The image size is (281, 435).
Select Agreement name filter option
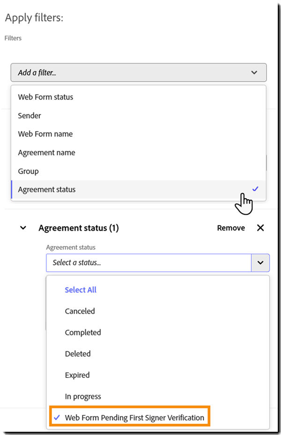point(46,152)
